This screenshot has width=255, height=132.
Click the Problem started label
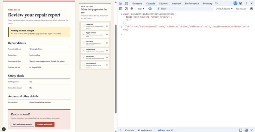coord(14,67)
